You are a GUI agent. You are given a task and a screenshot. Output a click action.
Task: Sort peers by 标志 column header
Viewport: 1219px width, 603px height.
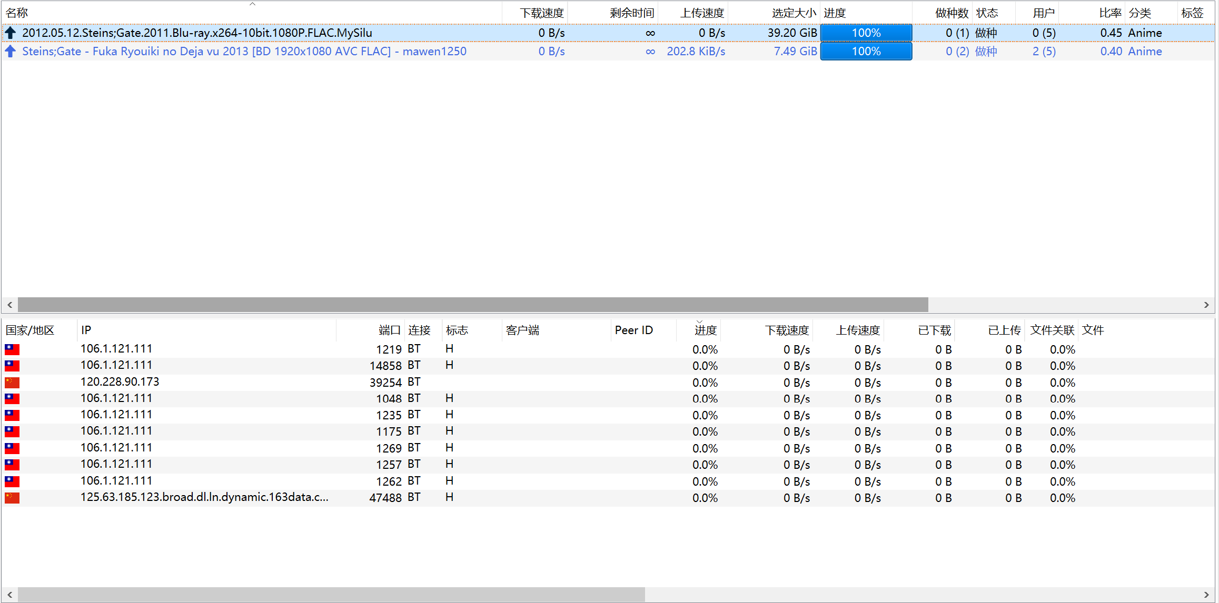point(472,330)
